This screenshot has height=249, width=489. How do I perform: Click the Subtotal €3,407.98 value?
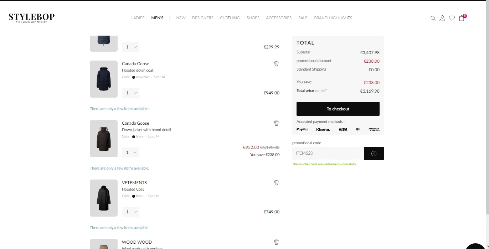click(x=370, y=53)
